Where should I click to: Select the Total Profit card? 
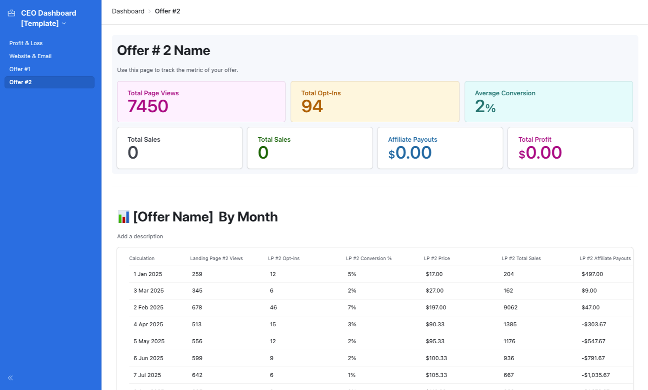[x=570, y=148]
